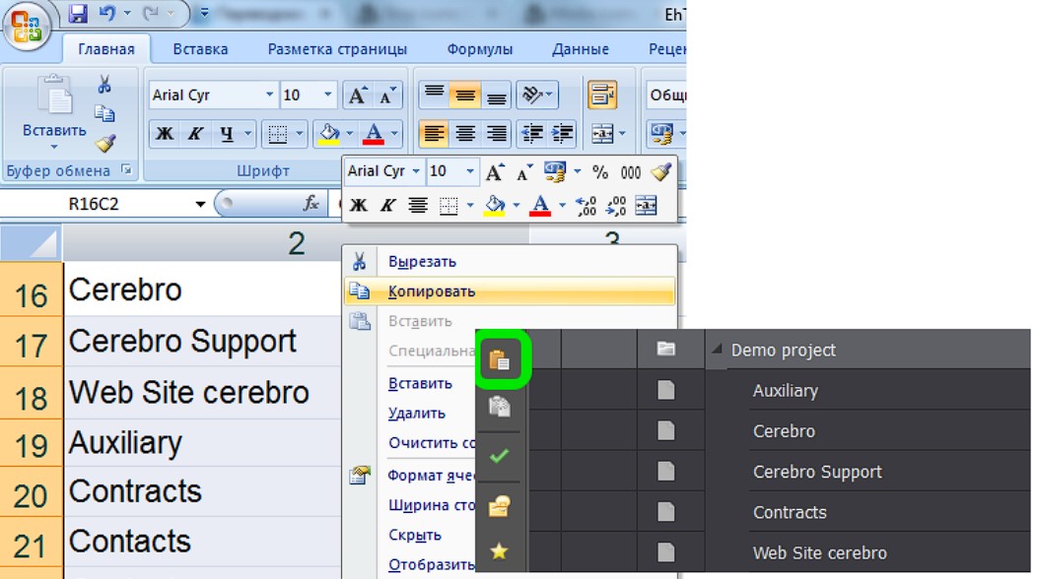1037x579 pixels.
Task: Open the mini toolbar font name dropdown
Action: point(416,171)
